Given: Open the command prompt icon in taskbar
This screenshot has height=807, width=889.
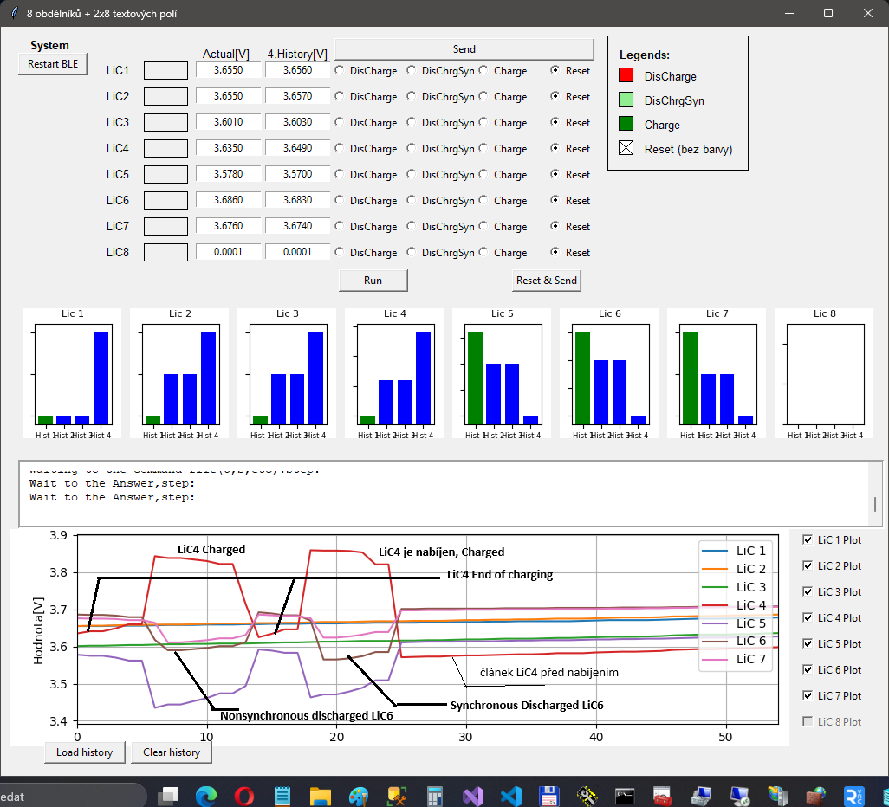Looking at the screenshot, I should pyautogui.click(x=625, y=796).
